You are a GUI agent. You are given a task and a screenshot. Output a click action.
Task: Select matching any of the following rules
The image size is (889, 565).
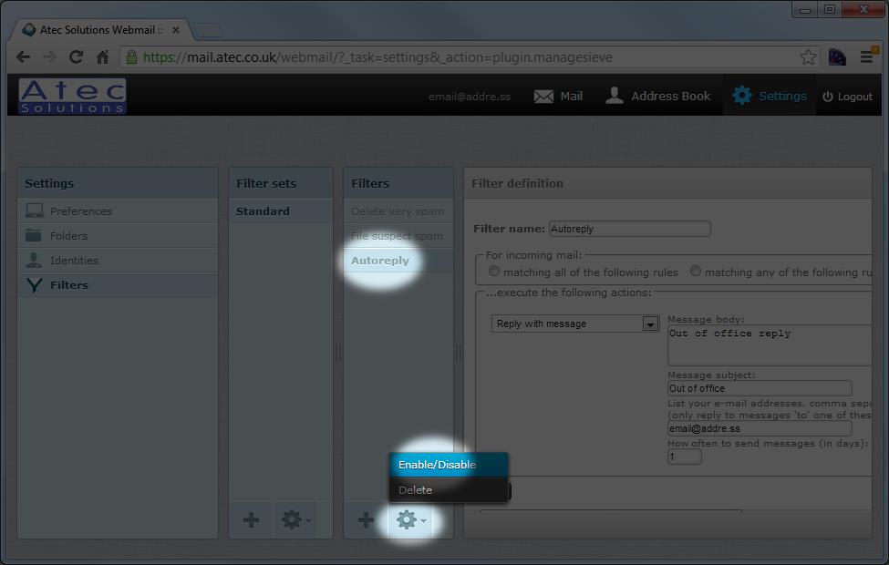[x=696, y=272]
